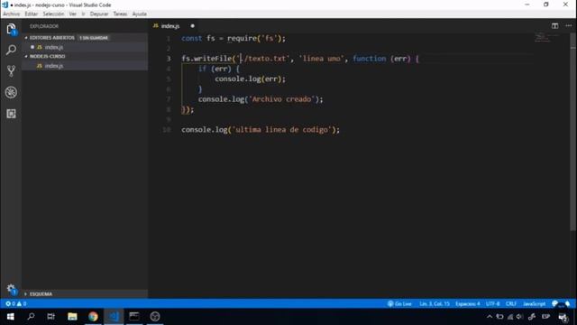This screenshot has width=577, height=325.
Task: Change end of line sequence CRLF
Action: [x=511, y=303]
